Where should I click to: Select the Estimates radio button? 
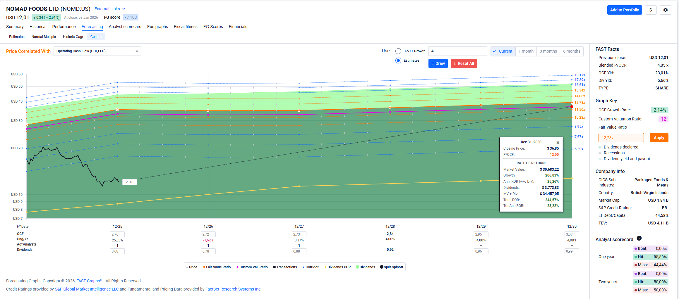398,61
